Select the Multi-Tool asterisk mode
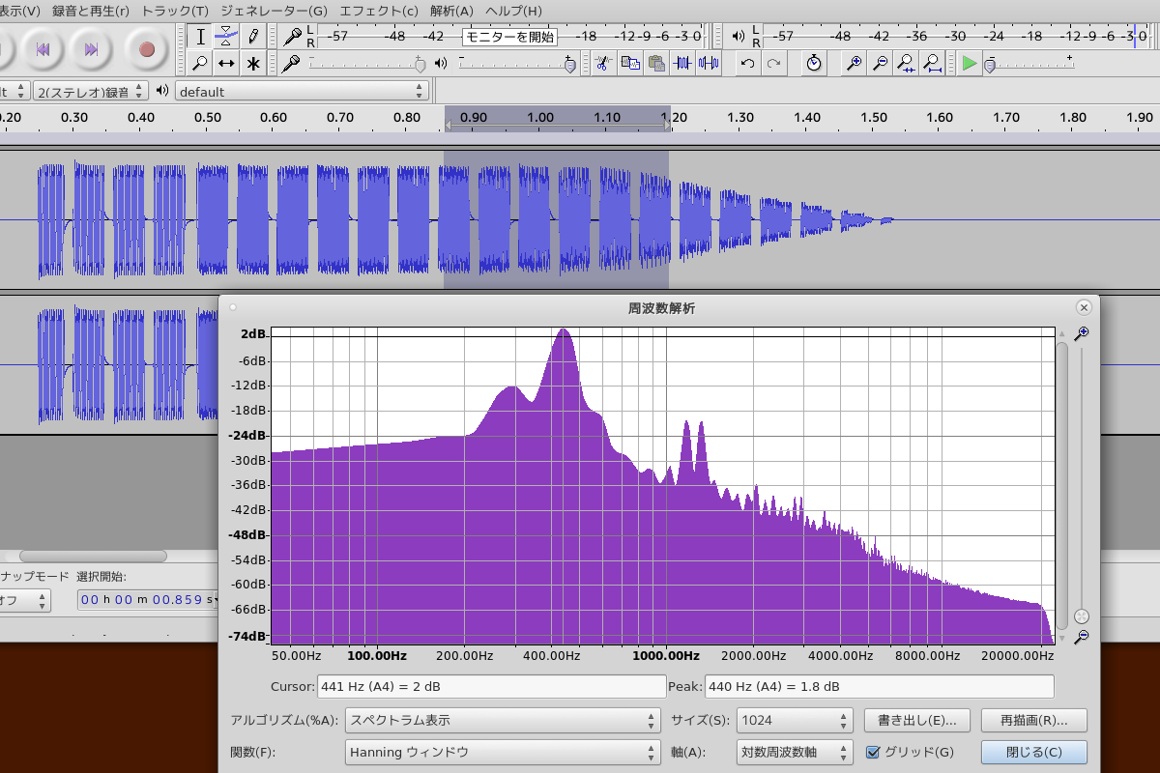 coord(252,64)
